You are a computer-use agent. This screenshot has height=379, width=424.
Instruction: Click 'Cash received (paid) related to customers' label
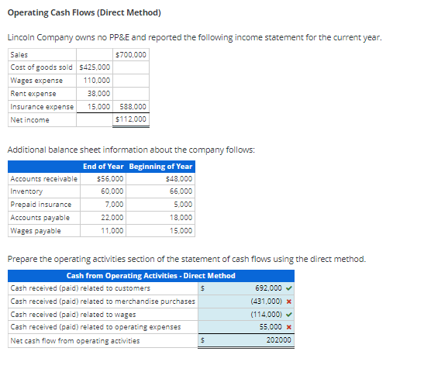(81, 288)
